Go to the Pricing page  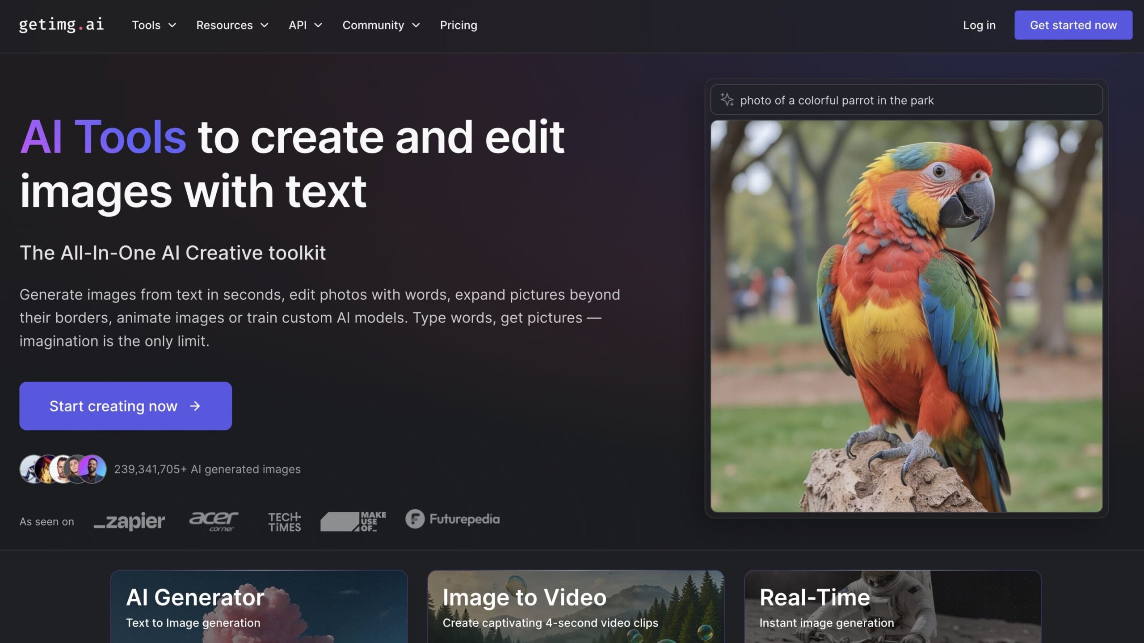point(458,25)
